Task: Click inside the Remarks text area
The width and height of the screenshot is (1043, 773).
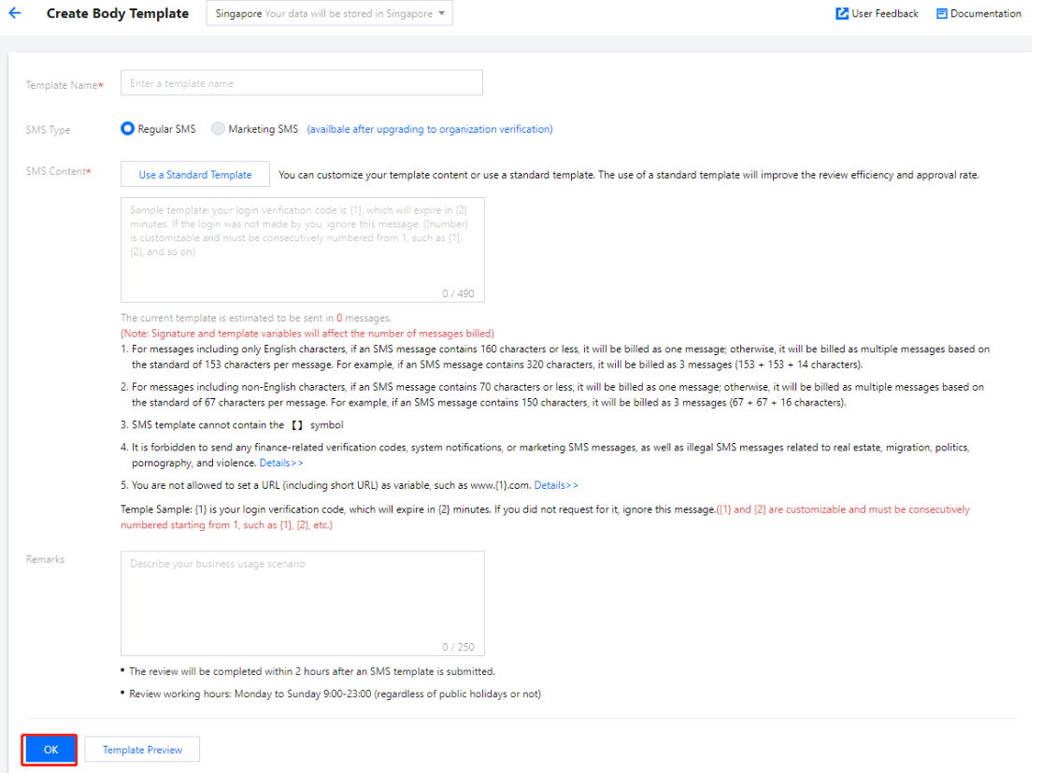Action: tap(303, 604)
